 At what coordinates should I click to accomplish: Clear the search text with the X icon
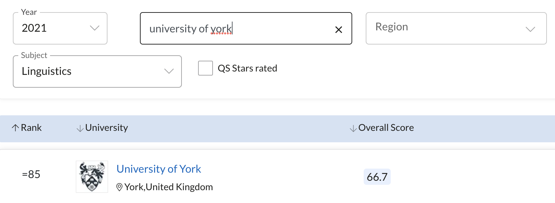click(x=339, y=30)
